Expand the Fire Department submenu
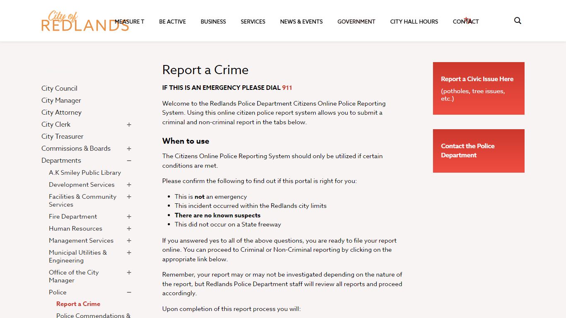Image resolution: width=566 pixels, height=318 pixels. click(x=129, y=217)
